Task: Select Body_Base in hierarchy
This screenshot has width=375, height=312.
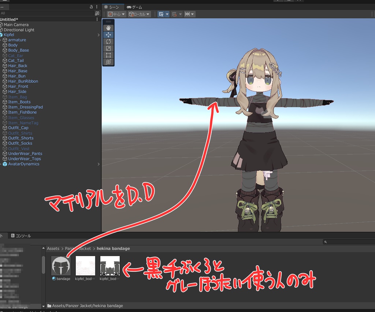Action: pyautogui.click(x=18, y=50)
